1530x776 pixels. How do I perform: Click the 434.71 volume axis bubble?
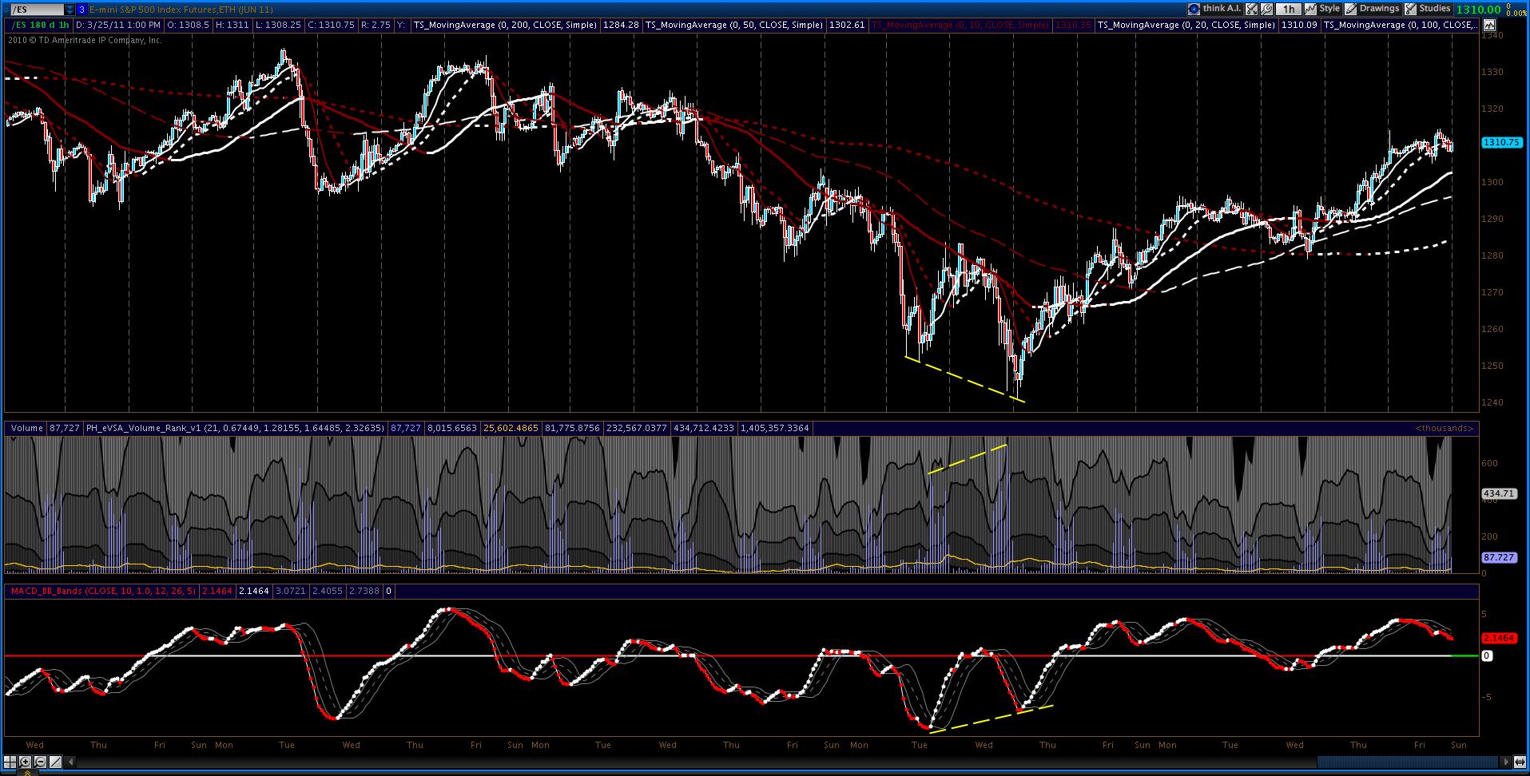1499,493
